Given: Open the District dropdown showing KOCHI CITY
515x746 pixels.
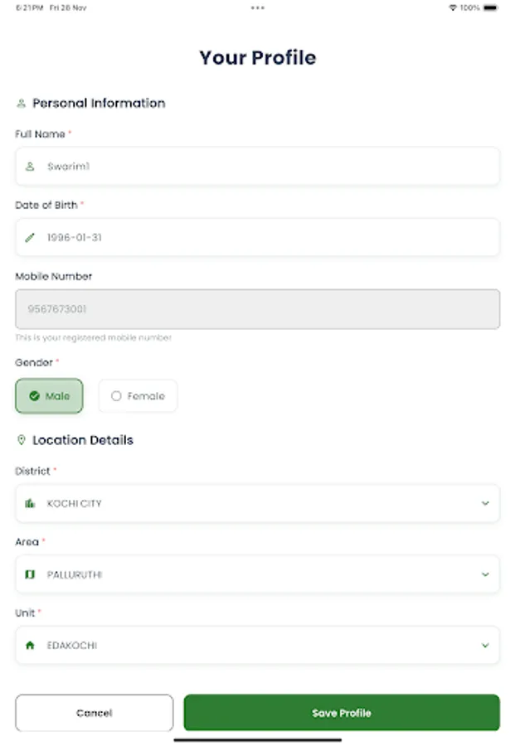Looking at the screenshot, I should click(x=257, y=503).
